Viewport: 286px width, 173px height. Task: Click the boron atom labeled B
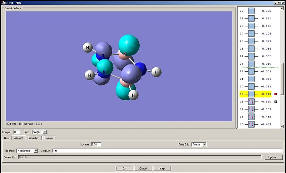click(124, 54)
